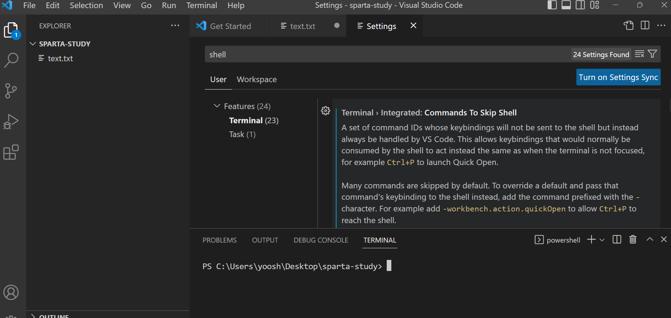Open the Extensions view
The width and height of the screenshot is (671, 318).
(11, 152)
